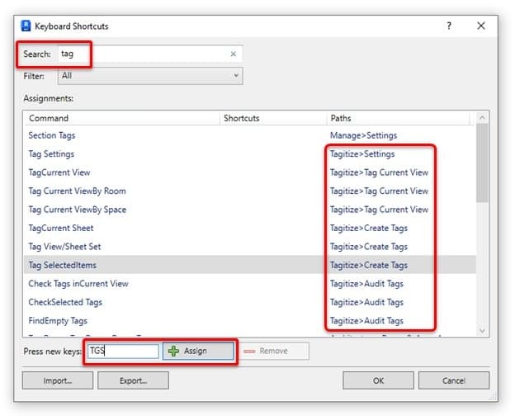Click the Import... button
The height and width of the screenshot is (420, 515).
[x=58, y=380]
